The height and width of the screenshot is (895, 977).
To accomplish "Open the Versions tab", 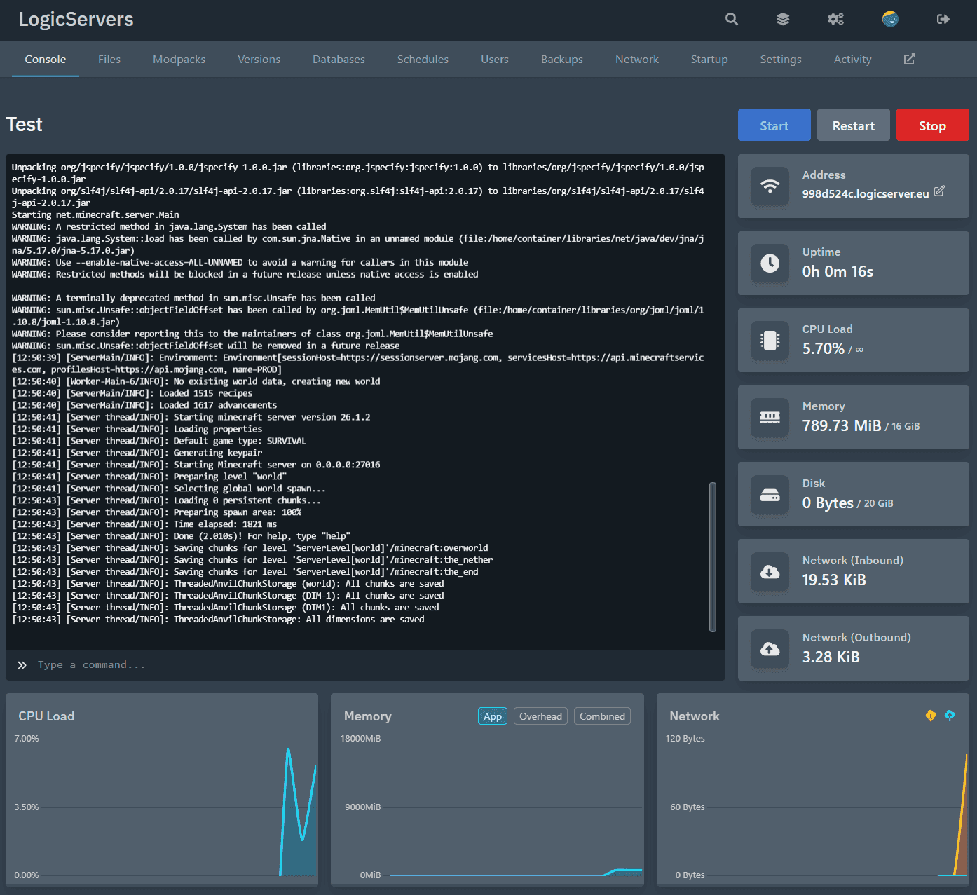I will click(259, 60).
